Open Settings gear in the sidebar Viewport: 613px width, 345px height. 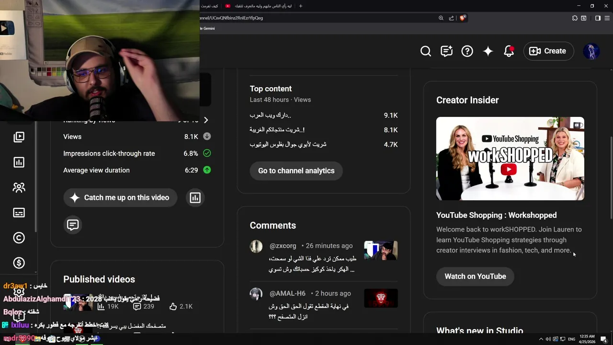19,291
